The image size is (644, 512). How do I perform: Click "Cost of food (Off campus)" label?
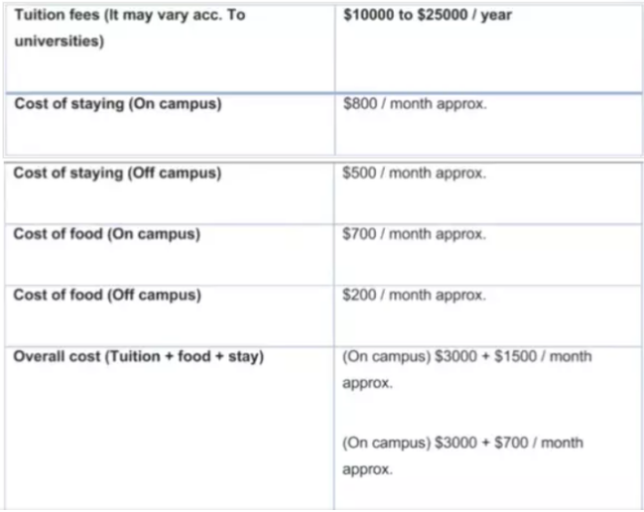click(106, 295)
